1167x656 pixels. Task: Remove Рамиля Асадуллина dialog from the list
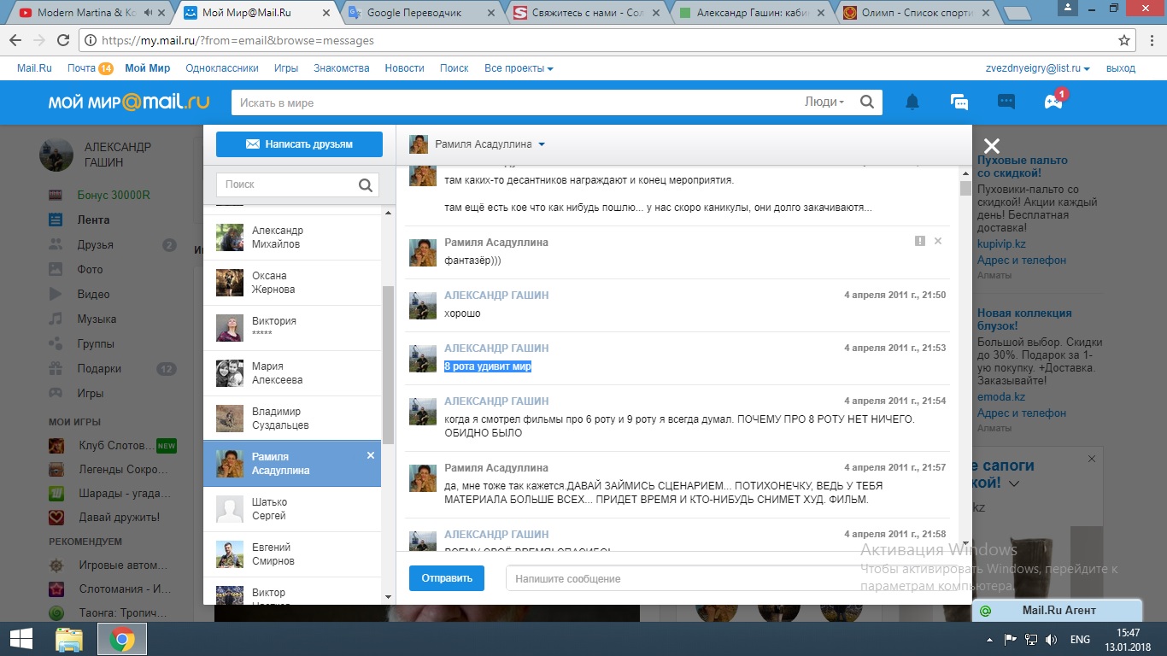[371, 455]
